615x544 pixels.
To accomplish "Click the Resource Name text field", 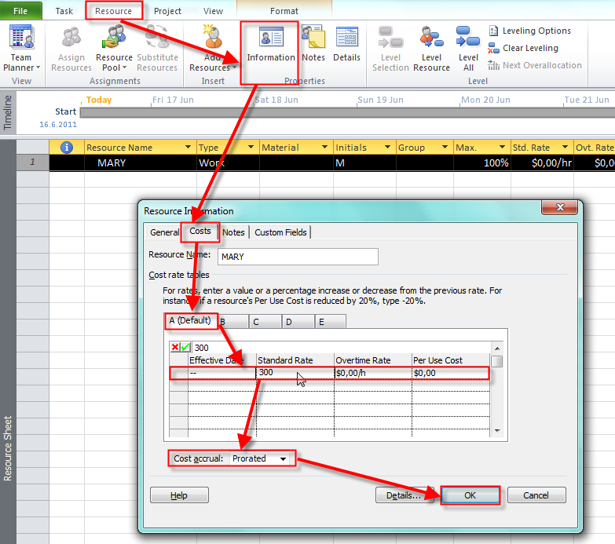I will coord(297,257).
